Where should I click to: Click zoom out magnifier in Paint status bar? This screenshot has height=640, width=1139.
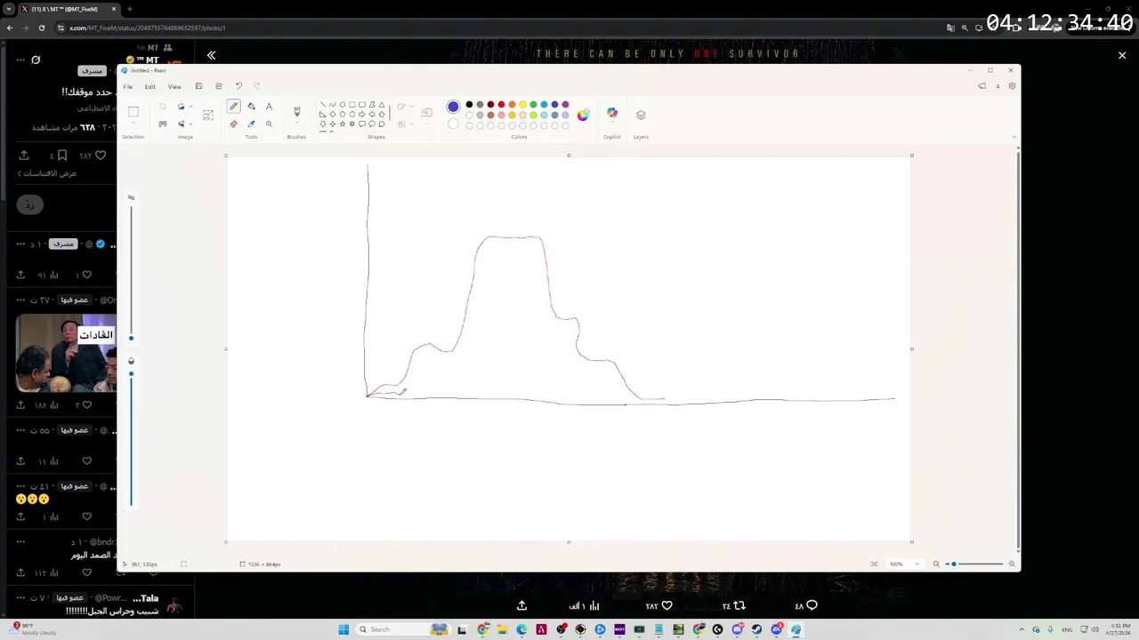click(x=936, y=564)
